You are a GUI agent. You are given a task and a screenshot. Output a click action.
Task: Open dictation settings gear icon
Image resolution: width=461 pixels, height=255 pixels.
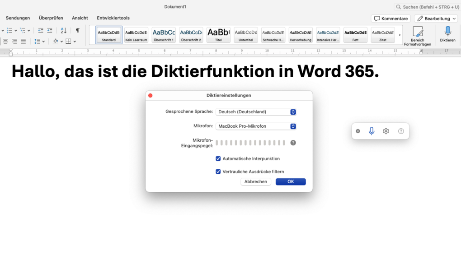[x=386, y=131]
